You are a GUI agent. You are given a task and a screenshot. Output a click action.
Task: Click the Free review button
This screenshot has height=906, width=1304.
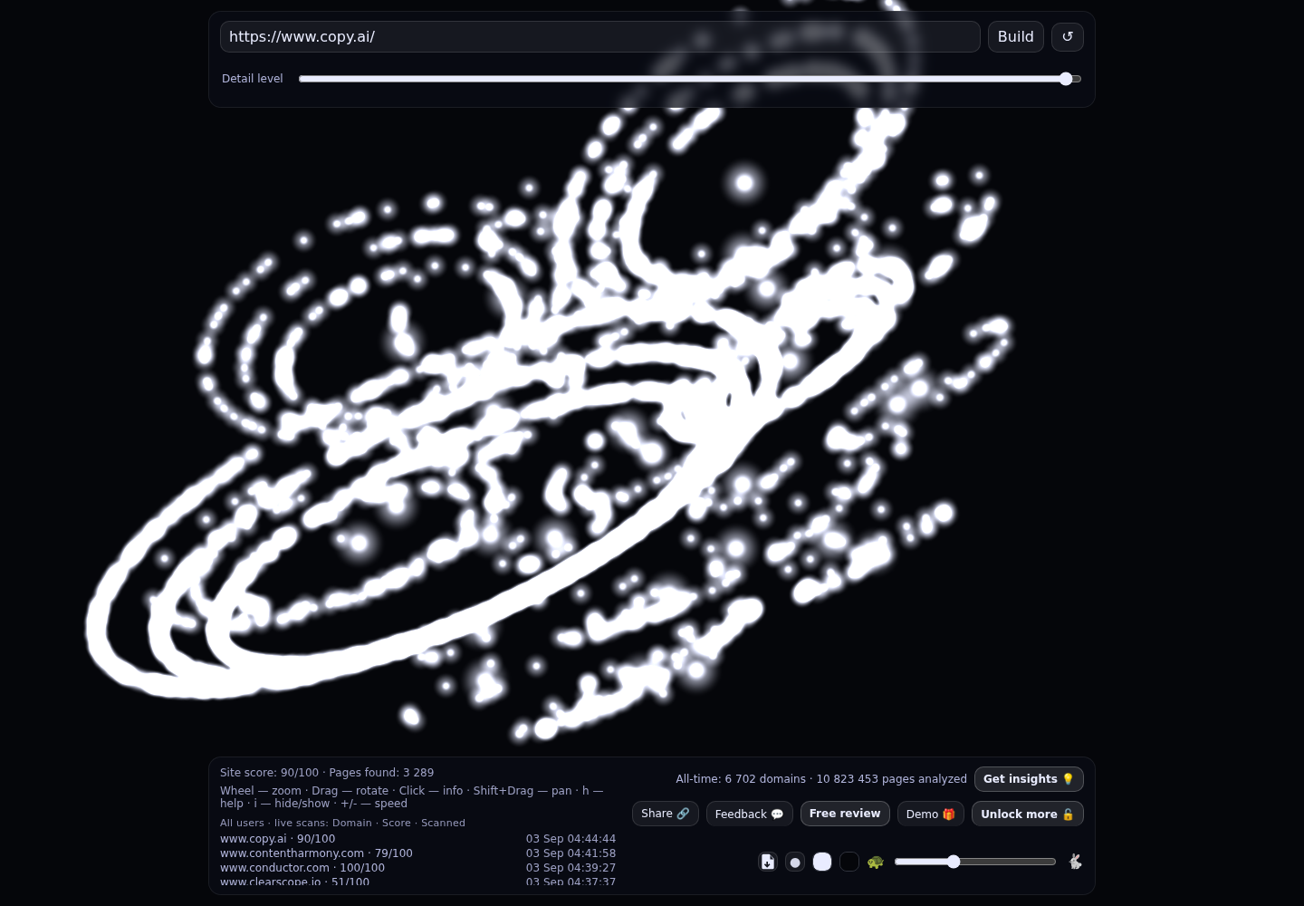click(845, 814)
